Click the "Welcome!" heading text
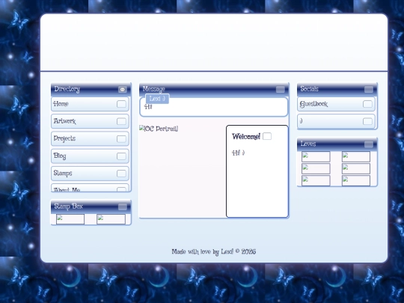This screenshot has height=303, width=404. coord(246,136)
